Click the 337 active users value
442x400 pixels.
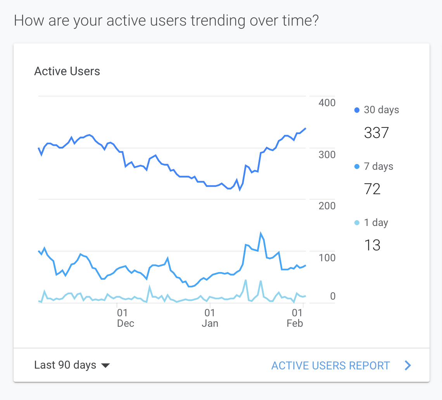pos(376,133)
